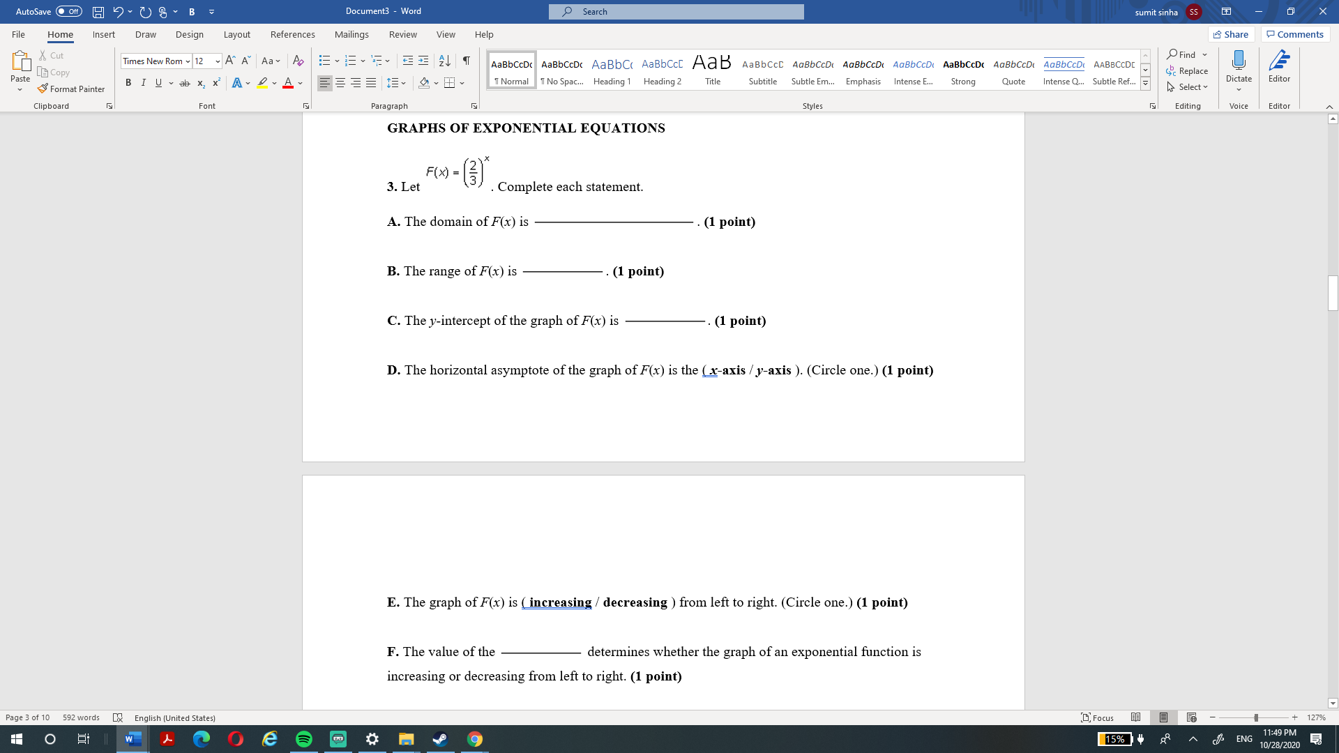1339x753 pixels.
Task: Open the Editor pen icon
Action: (1279, 61)
